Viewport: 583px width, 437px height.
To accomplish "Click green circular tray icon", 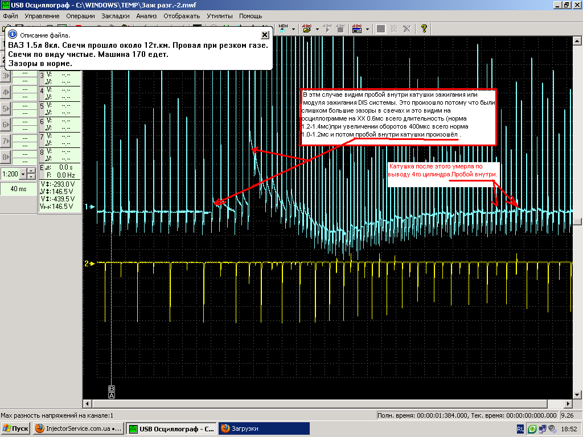I will tap(532, 429).
